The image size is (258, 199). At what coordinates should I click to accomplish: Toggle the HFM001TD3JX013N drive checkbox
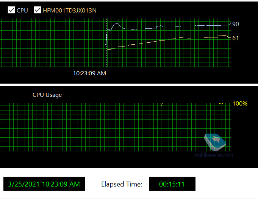[x=38, y=10]
